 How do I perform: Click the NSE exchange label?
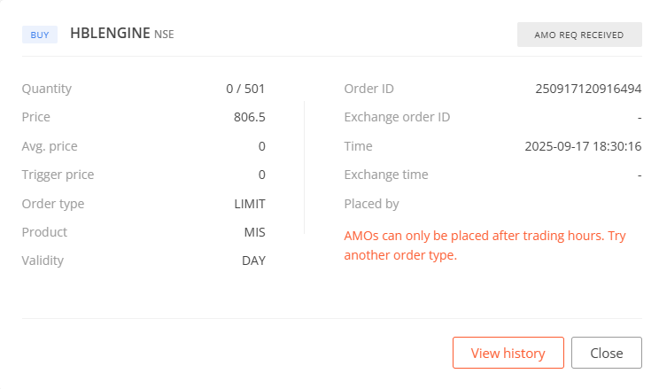(x=165, y=35)
